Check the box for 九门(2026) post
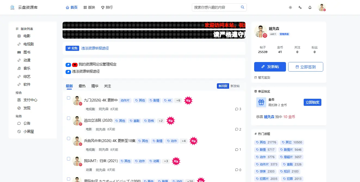 click(69, 98)
